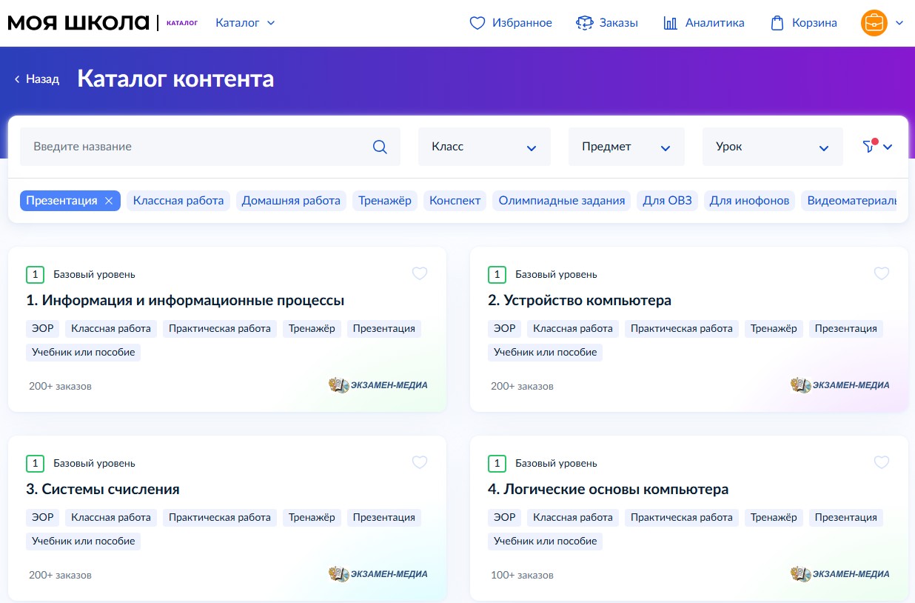Add Устройство компьютера card to favorites
915x603 pixels.
882,274
